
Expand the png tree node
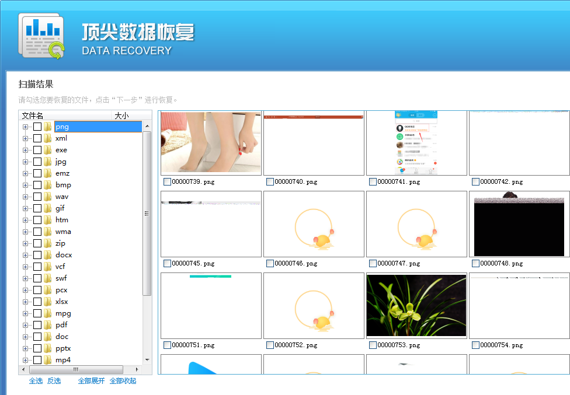(25, 127)
